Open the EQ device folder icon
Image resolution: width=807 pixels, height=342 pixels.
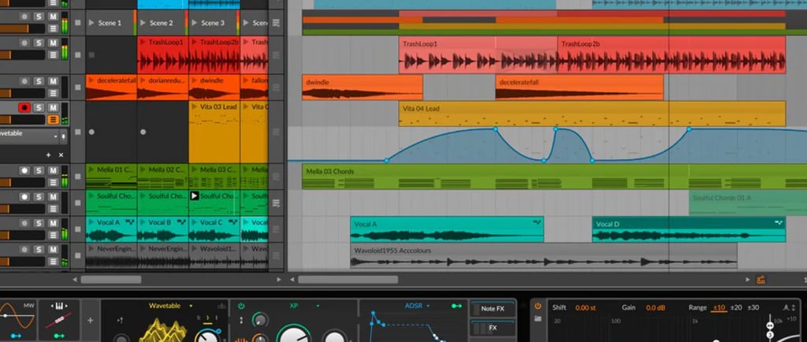(537, 319)
